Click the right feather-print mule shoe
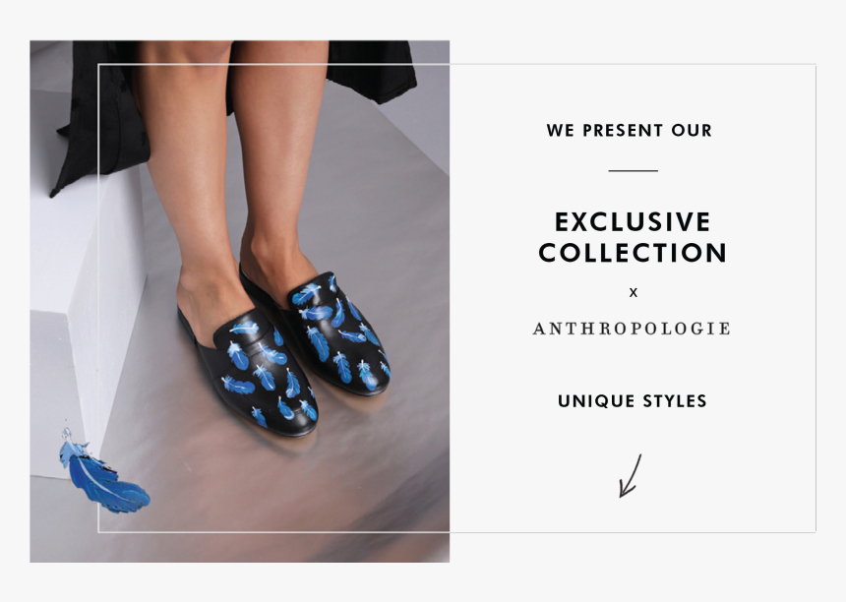 317,330
